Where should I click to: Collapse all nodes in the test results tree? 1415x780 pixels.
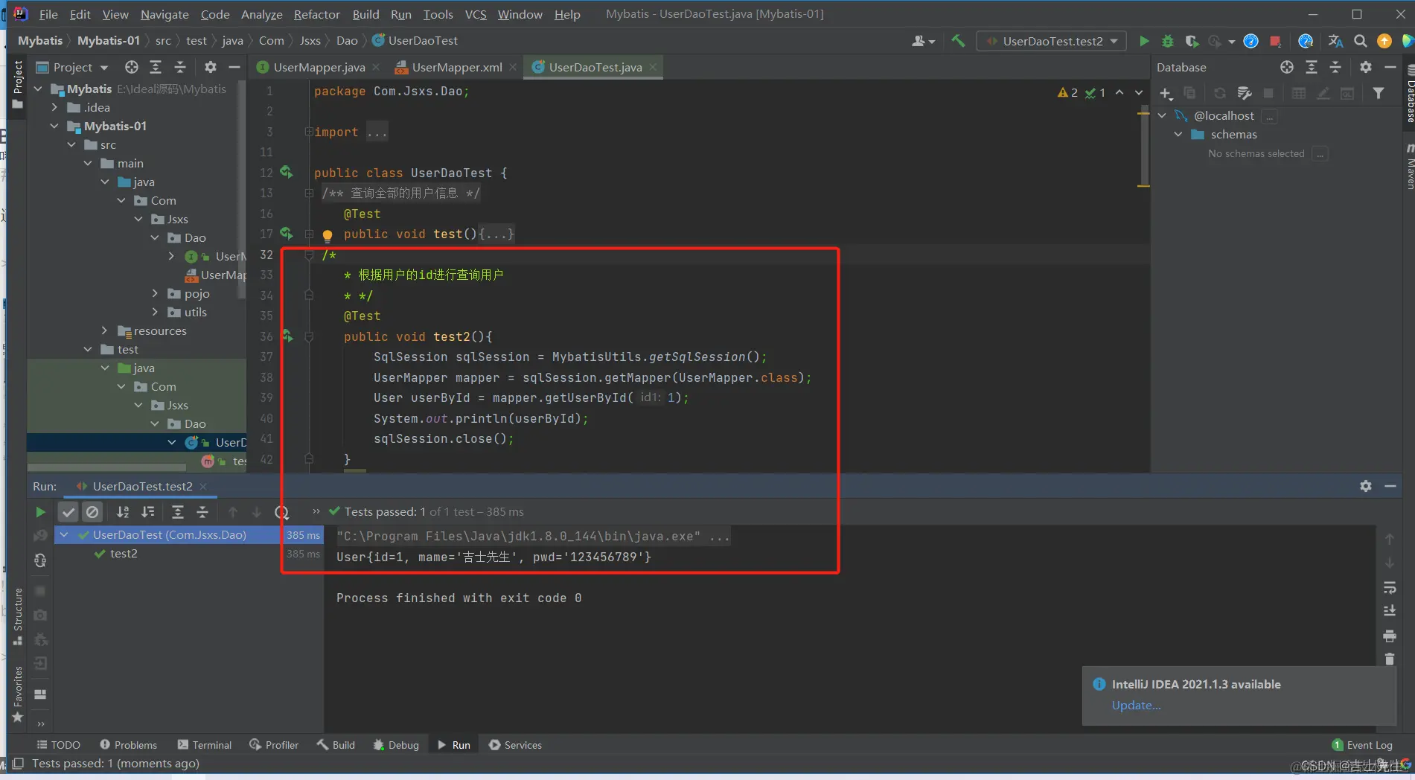[x=202, y=512]
